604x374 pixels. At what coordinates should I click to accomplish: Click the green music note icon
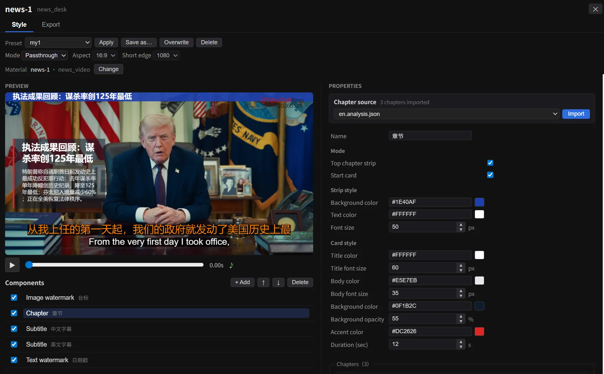pyautogui.click(x=232, y=265)
